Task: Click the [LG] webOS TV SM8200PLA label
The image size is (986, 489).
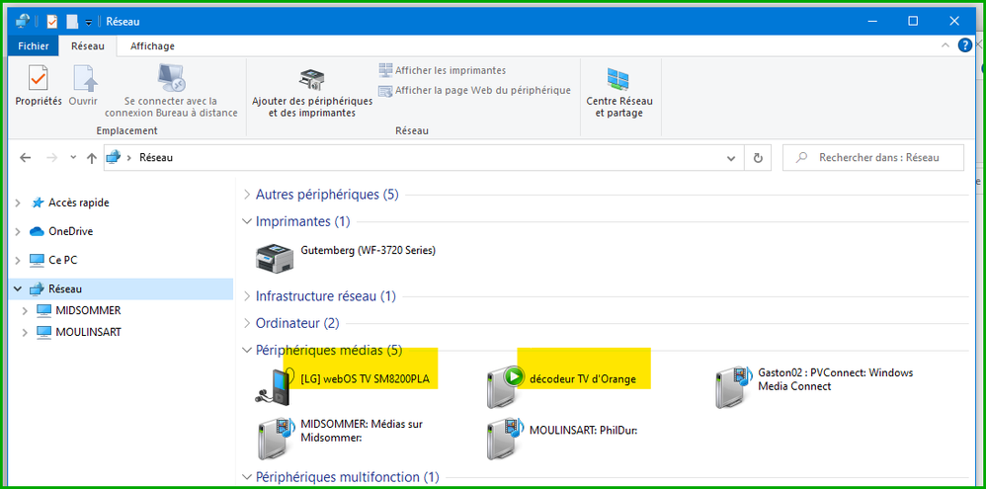Action: click(368, 379)
